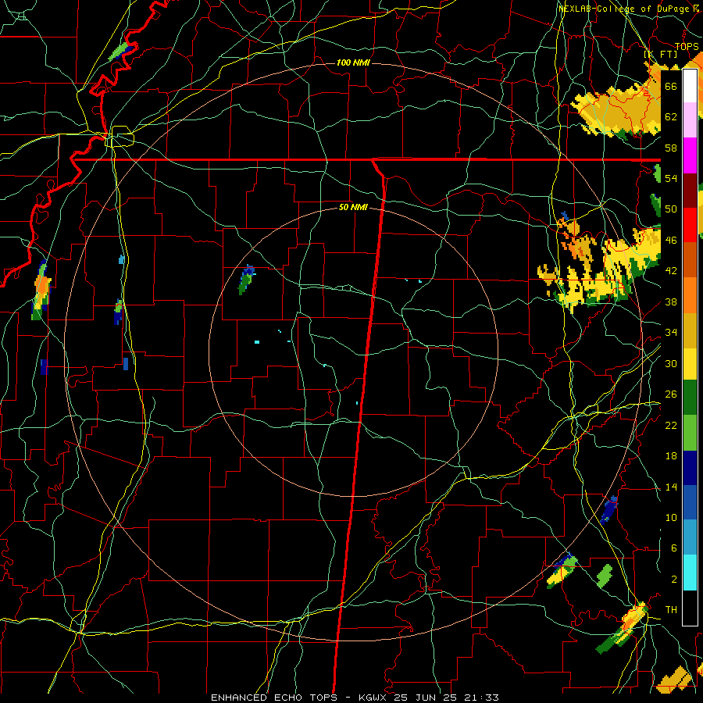The width and height of the screenshot is (703, 703).
Task: Select the 42 value in the legend
Action: coord(671,271)
